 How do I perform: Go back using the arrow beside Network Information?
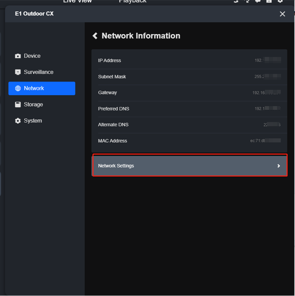coord(95,36)
